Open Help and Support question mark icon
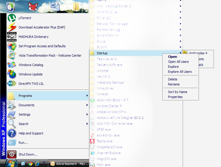 pos(12,133)
